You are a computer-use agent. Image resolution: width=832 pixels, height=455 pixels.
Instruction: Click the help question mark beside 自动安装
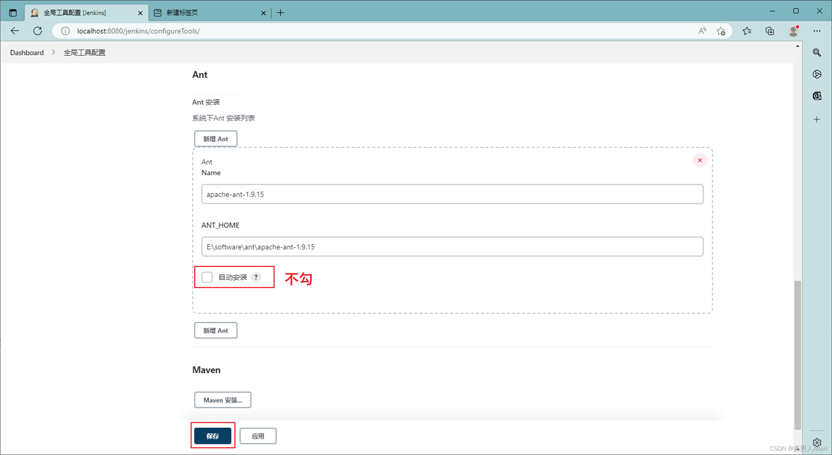[x=257, y=277]
